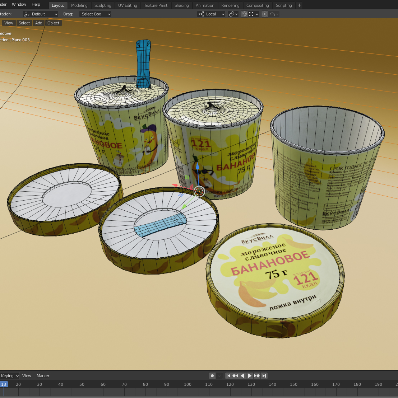Click the 3D cursor at gizmo center
This screenshot has height=398, width=398.
(x=199, y=191)
